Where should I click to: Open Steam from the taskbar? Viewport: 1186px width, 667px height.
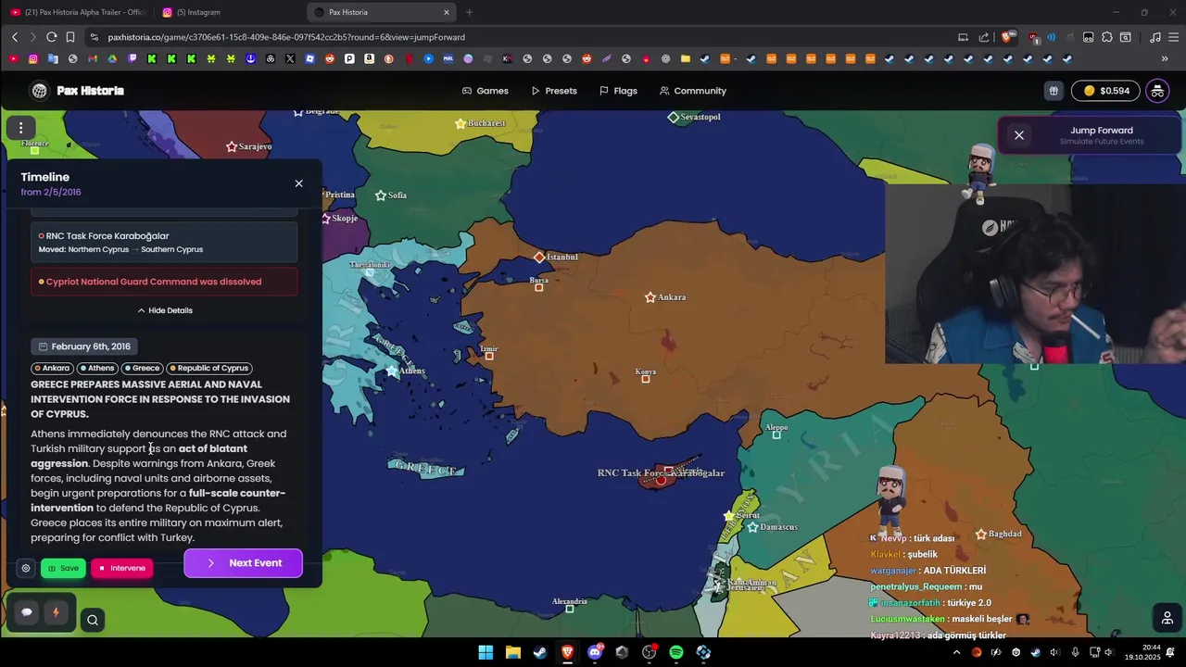539,652
